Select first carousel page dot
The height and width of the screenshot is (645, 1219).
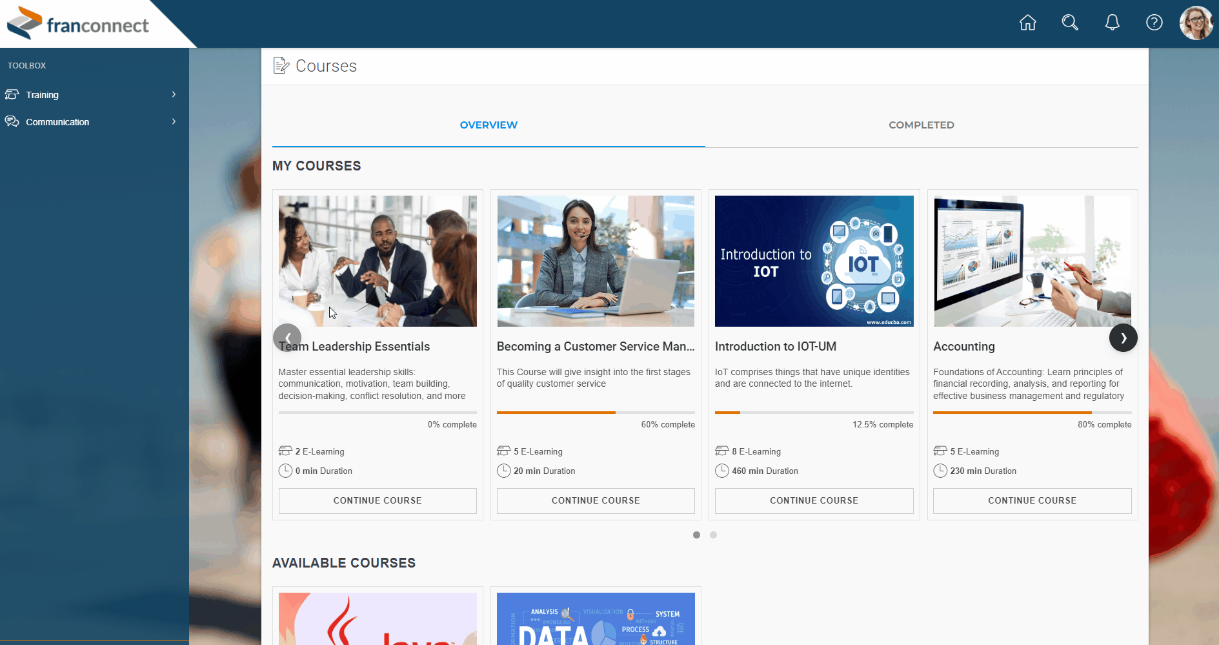696,535
